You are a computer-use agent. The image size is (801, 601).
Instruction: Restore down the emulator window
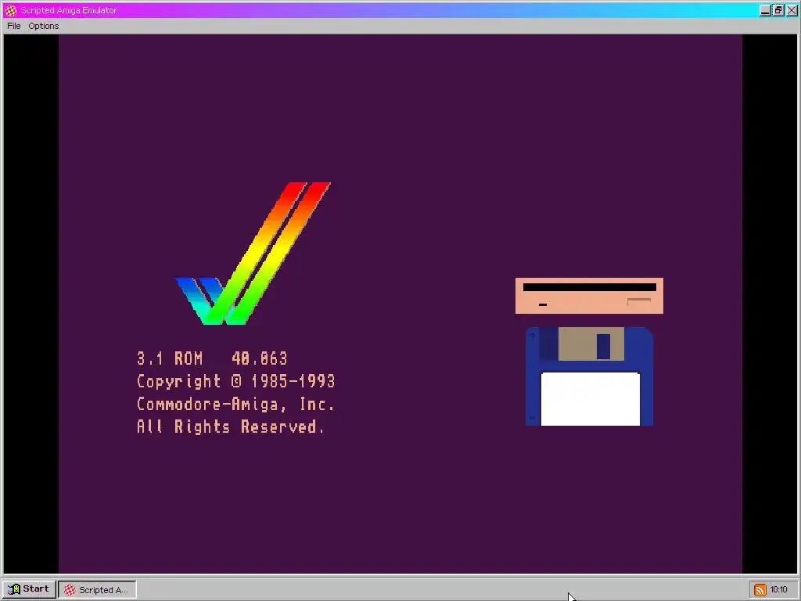[x=778, y=10]
